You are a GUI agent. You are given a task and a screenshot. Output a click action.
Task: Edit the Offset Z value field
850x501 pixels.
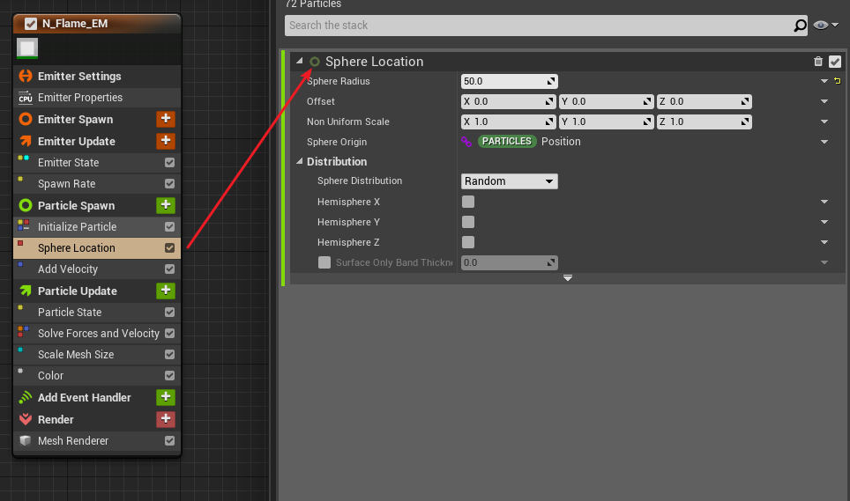(x=705, y=101)
